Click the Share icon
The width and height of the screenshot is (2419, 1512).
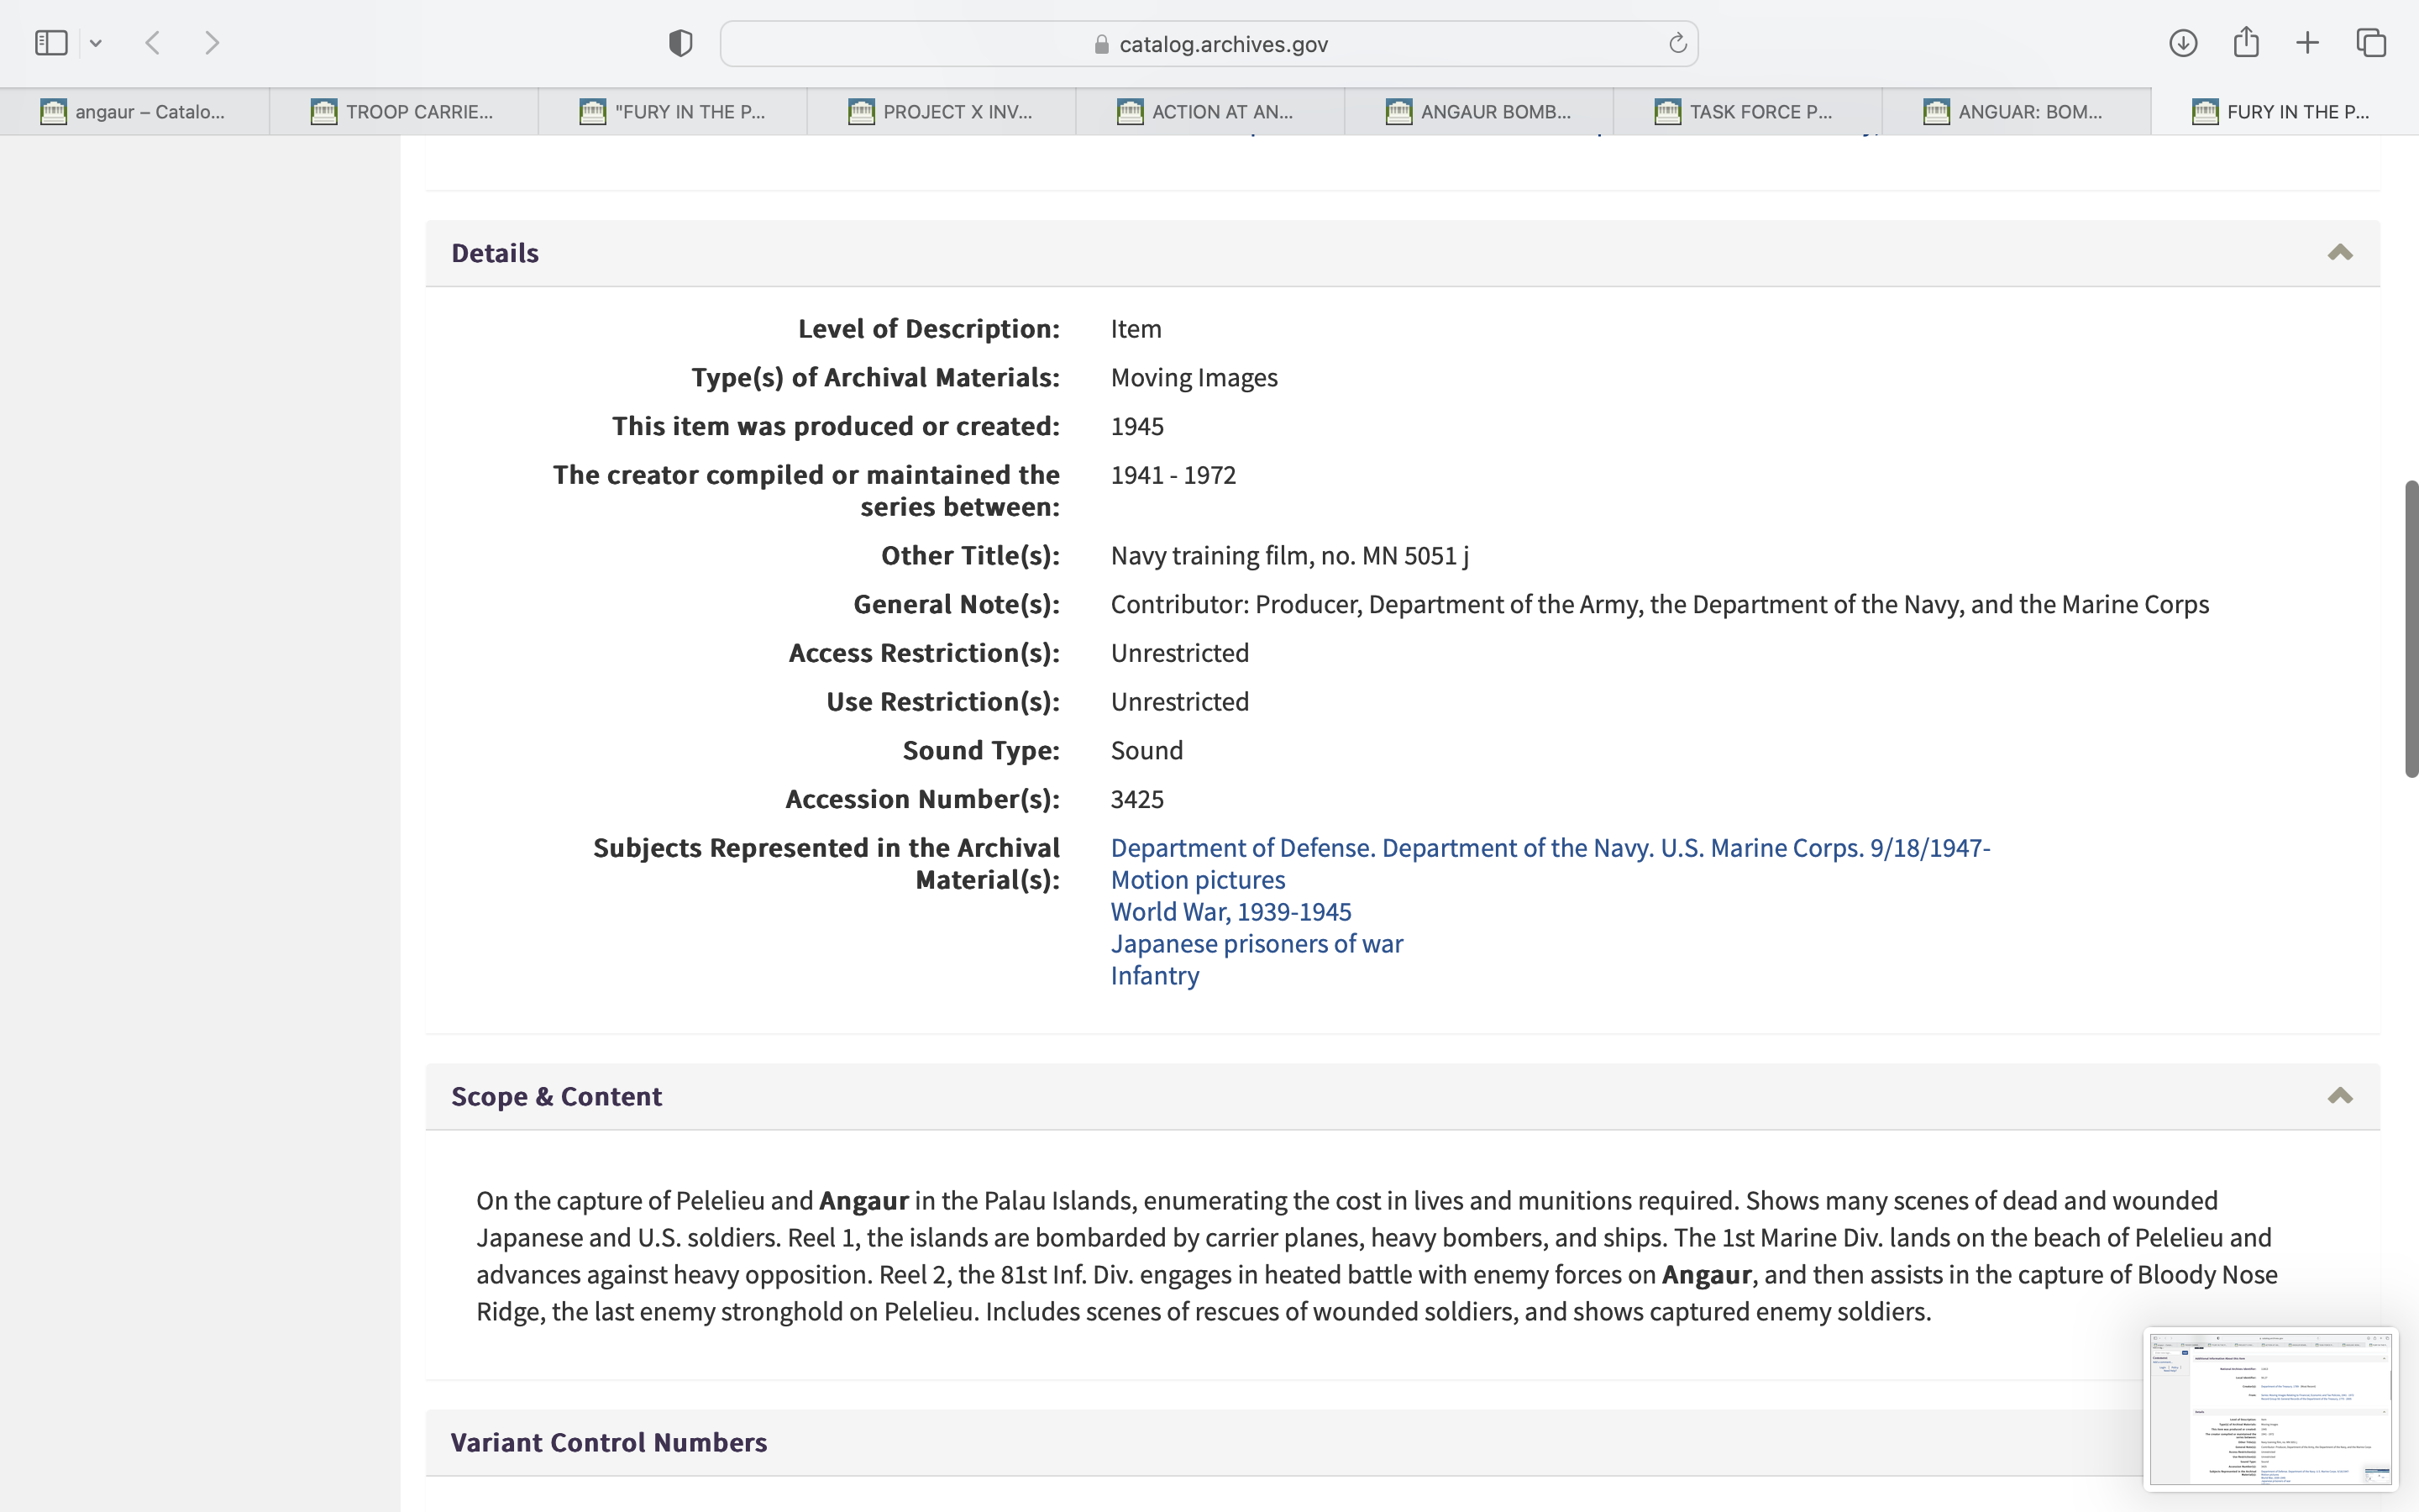(x=2246, y=42)
